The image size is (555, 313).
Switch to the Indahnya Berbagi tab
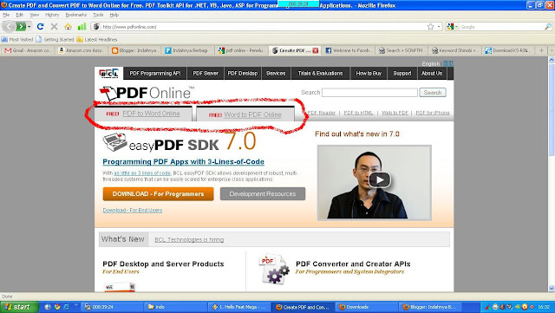(189, 50)
